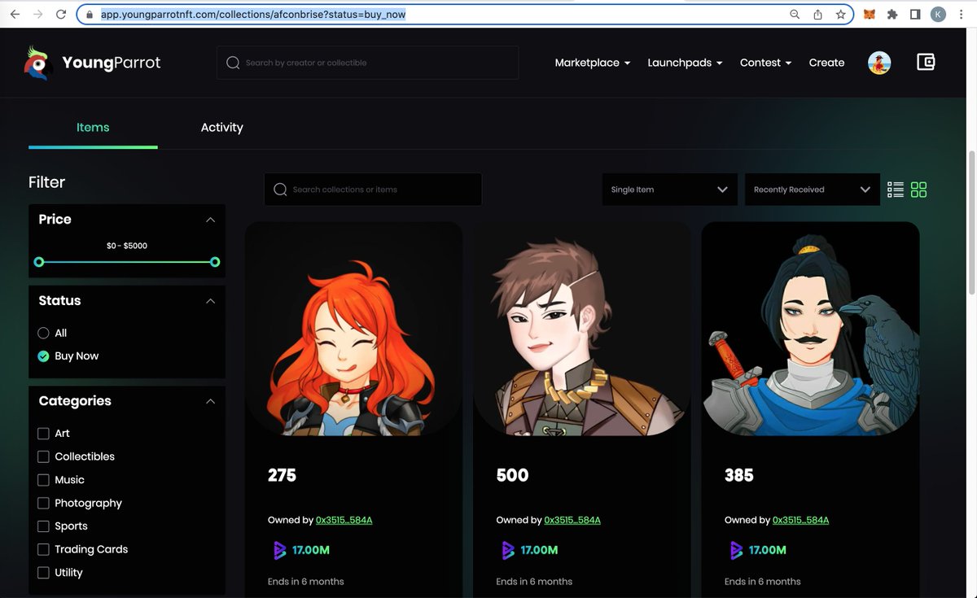This screenshot has width=977, height=598.
Task: Check the Music category
Action: click(44, 480)
